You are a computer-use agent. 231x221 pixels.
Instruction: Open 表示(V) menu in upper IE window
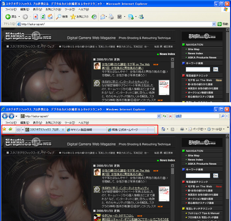click(37, 10)
